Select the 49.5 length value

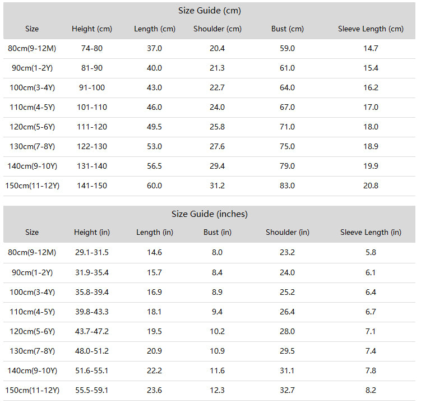(x=154, y=127)
